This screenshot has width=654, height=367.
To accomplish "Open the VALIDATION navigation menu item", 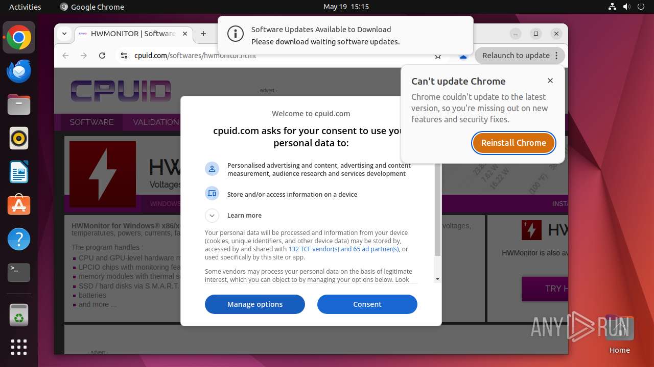I will [x=156, y=122].
